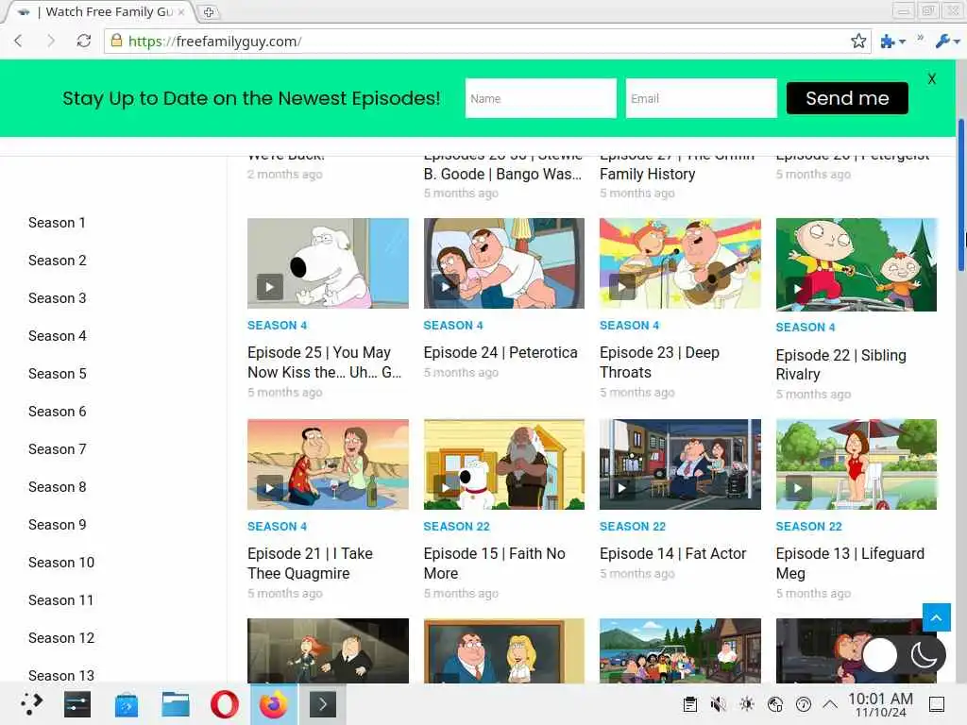Open Episode 14 | Fat Actor title
The width and height of the screenshot is (967, 725).
[x=672, y=553]
